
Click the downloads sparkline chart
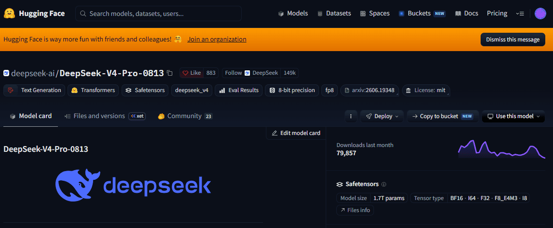click(x=501, y=149)
